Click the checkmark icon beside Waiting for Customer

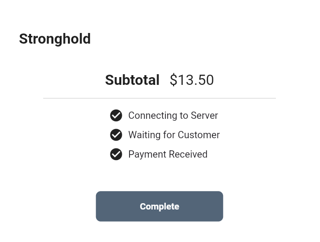coord(116,135)
